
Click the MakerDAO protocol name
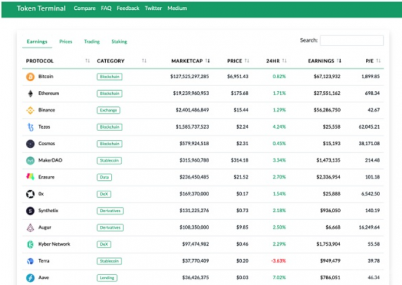coord(51,160)
